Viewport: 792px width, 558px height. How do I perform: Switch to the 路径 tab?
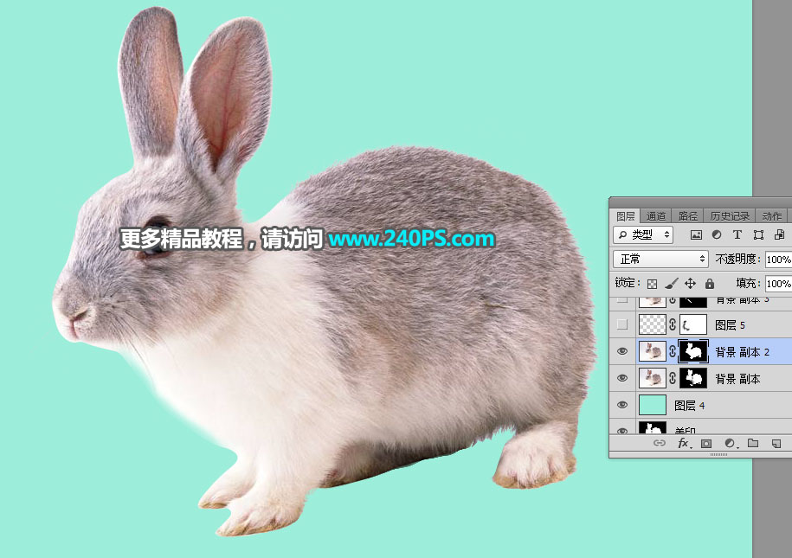pos(687,216)
